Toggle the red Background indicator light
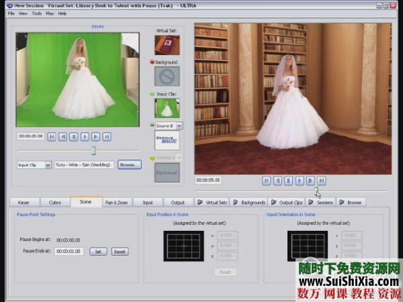 (152, 62)
